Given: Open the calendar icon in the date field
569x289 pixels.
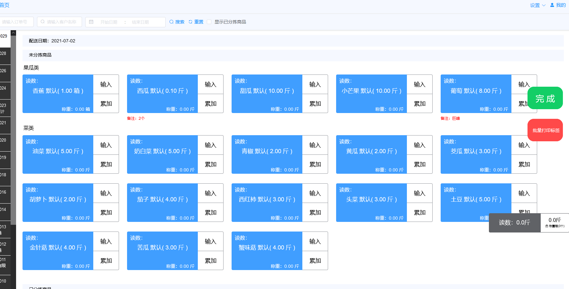Looking at the screenshot, I should coord(91,22).
